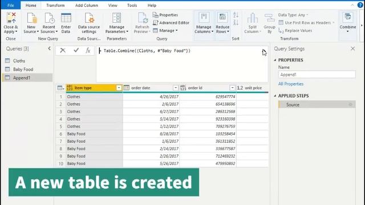Select the Cloths query

click(x=27, y=61)
